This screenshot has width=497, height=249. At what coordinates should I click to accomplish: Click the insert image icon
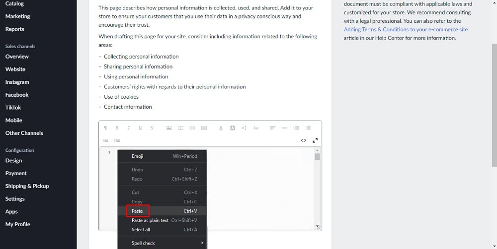click(169, 128)
